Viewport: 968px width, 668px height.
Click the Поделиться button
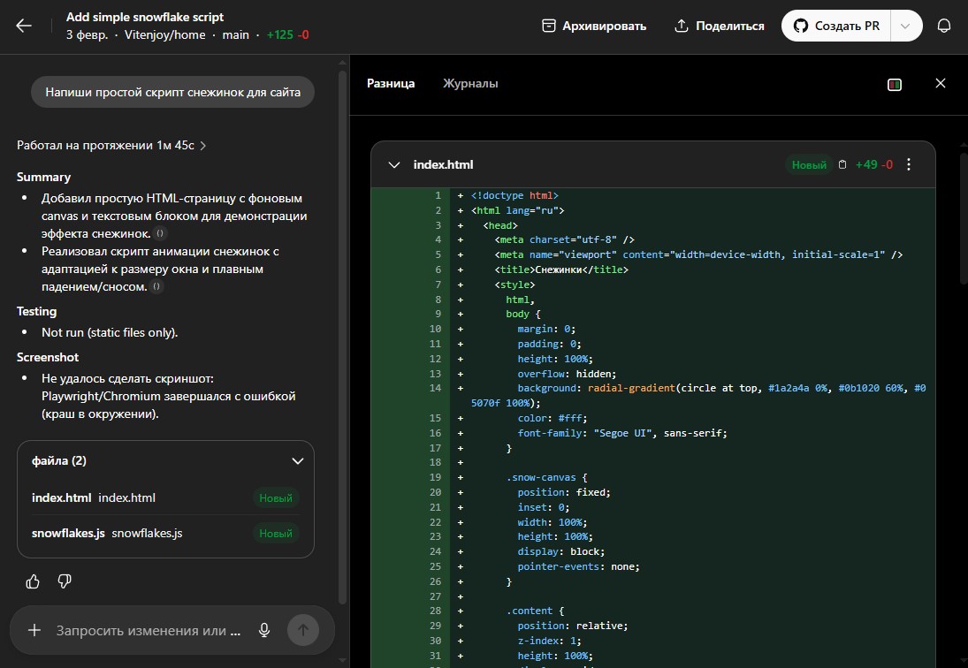point(719,26)
